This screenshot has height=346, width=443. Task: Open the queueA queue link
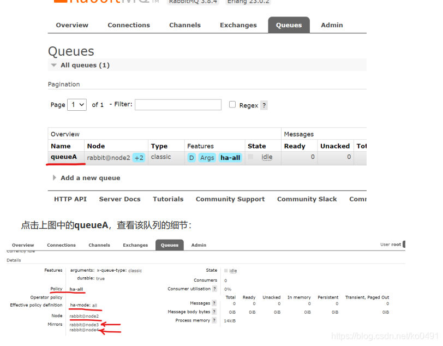tap(64, 157)
